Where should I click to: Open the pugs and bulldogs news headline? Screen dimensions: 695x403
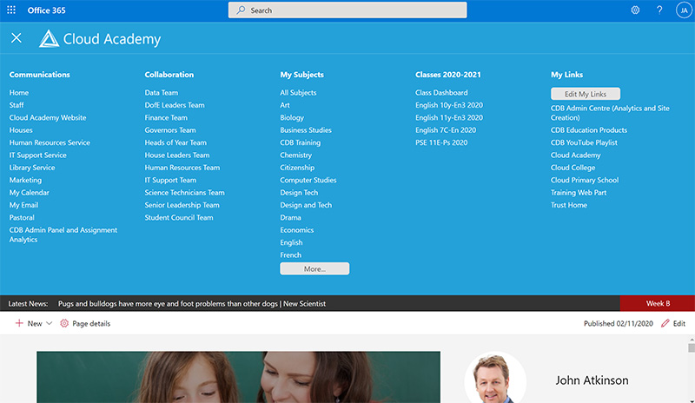coord(192,304)
